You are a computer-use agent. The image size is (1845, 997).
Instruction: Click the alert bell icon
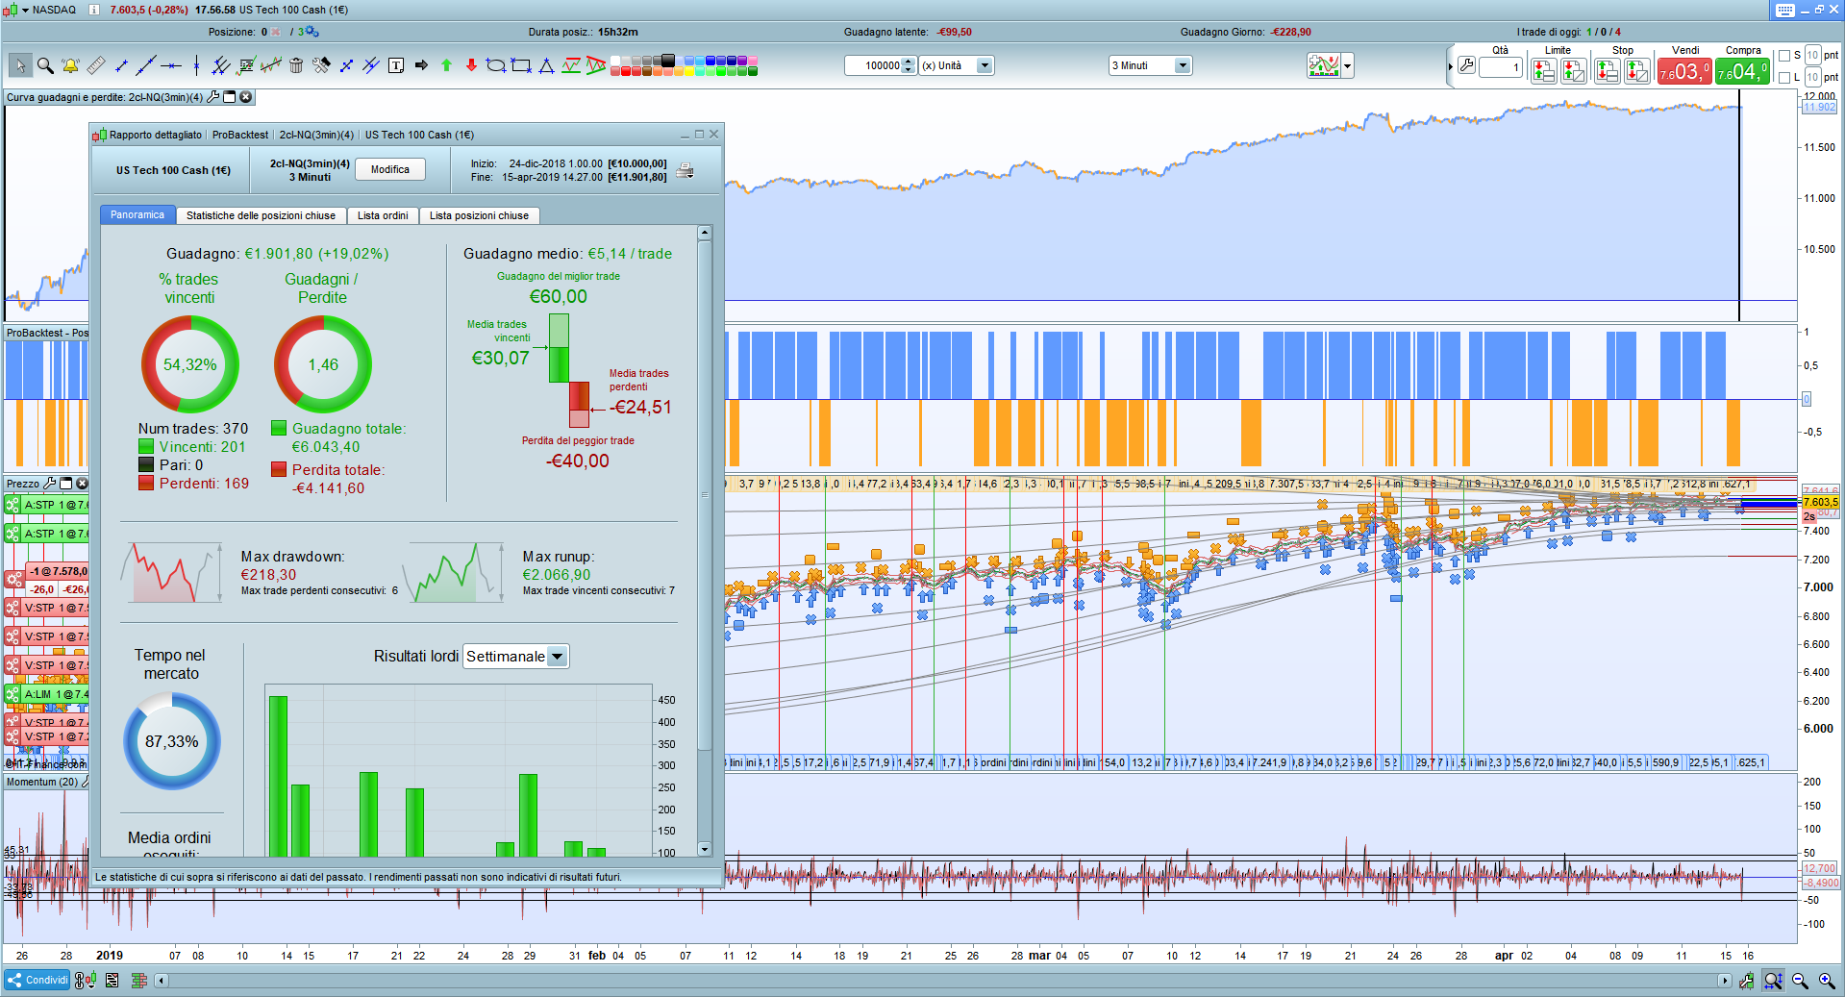coord(70,65)
